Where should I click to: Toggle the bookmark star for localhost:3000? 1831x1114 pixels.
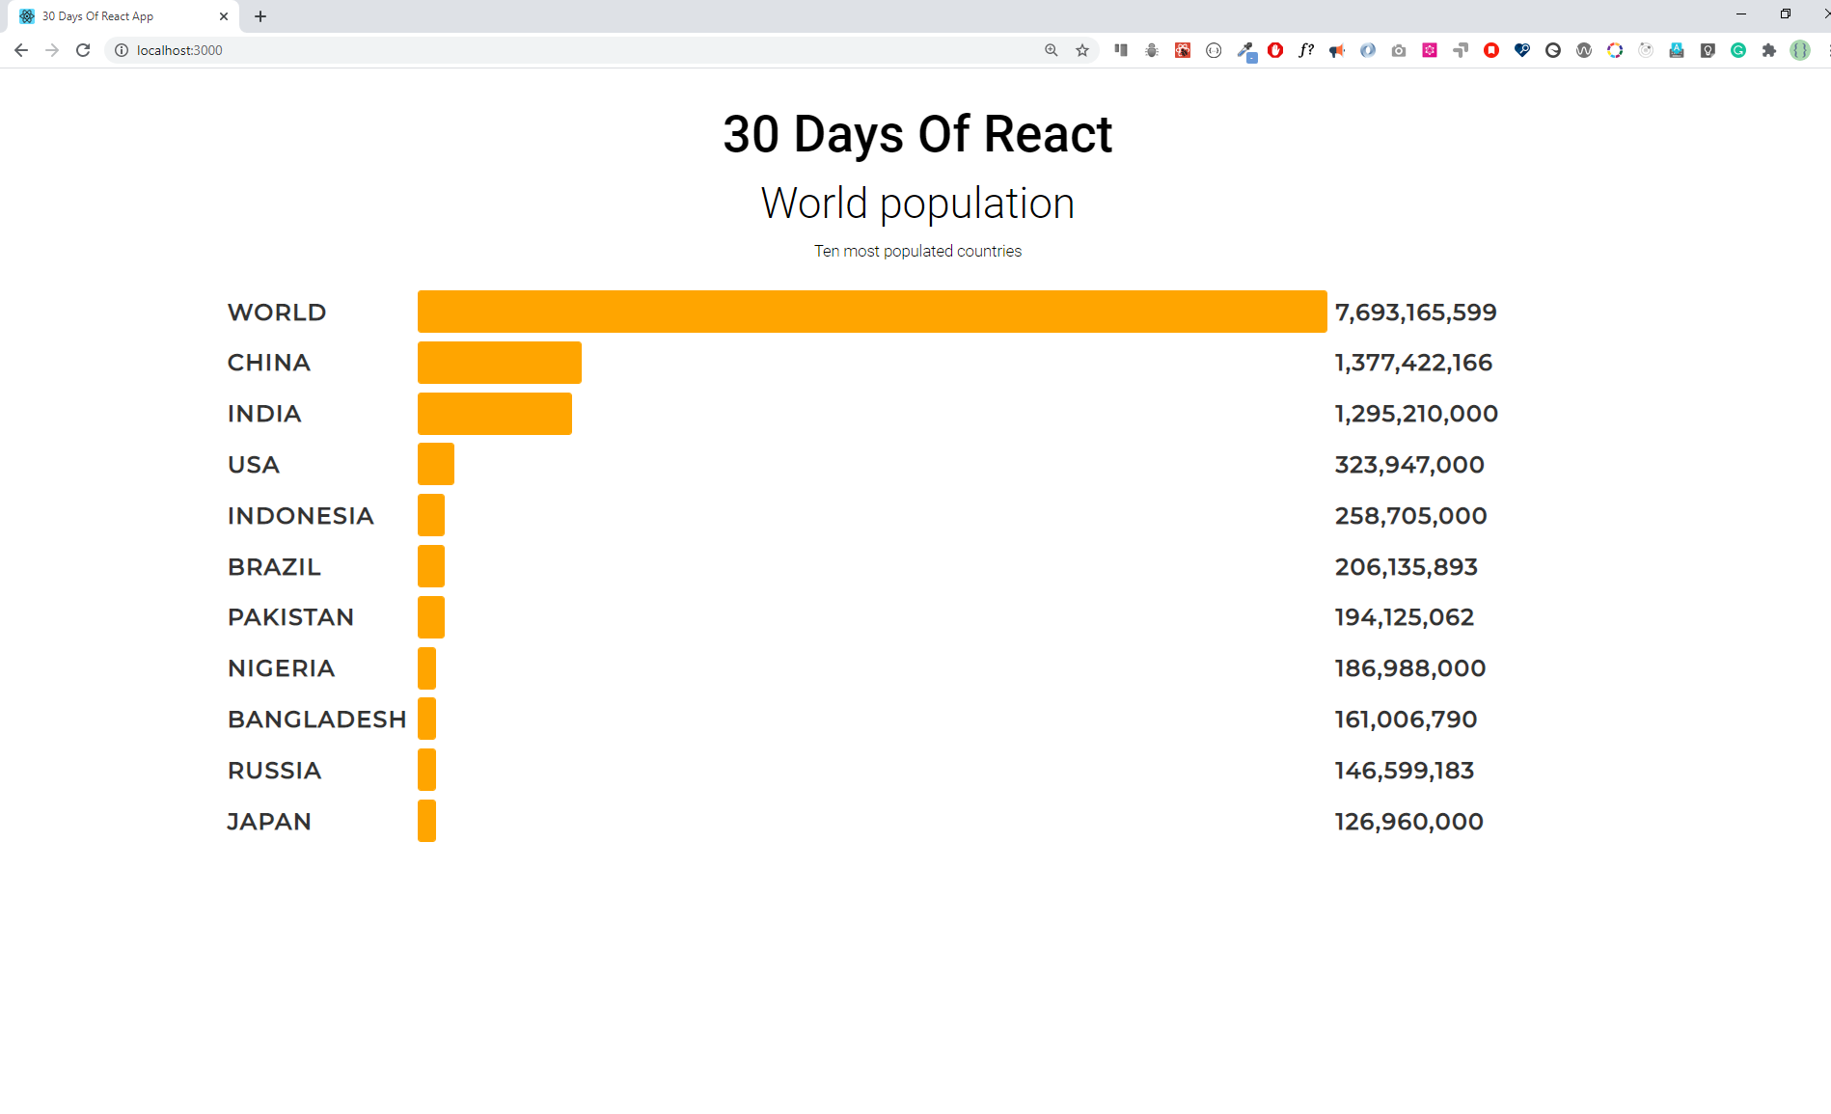(x=1081, y=50)
